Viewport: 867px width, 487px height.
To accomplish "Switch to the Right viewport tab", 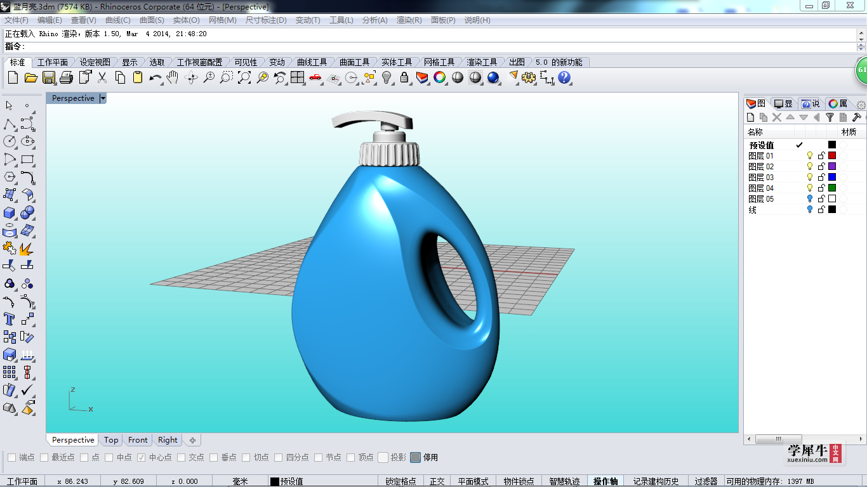I will (x=168, y=440).
